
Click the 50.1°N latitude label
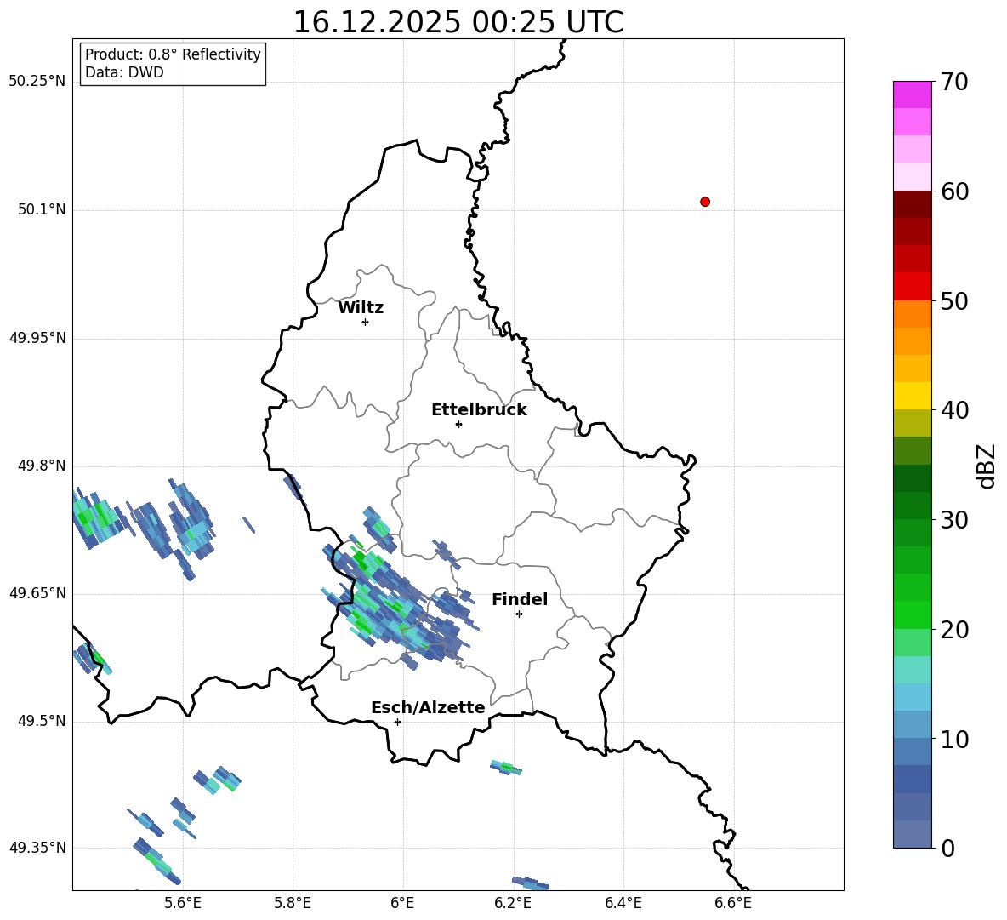point(41,210)
